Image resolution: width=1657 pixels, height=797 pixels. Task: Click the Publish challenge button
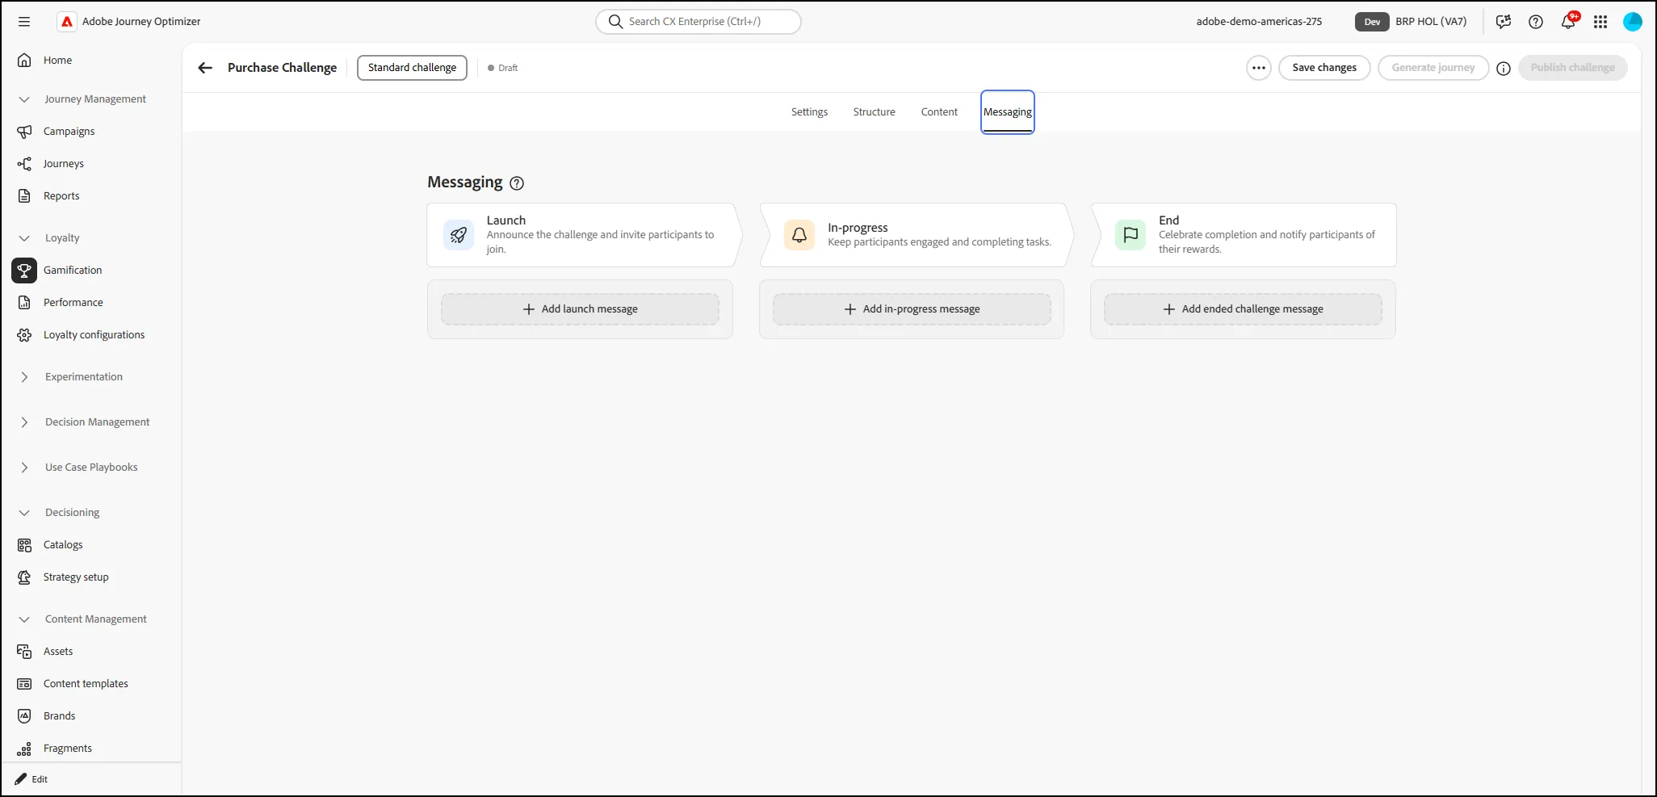click(1573, 68)
